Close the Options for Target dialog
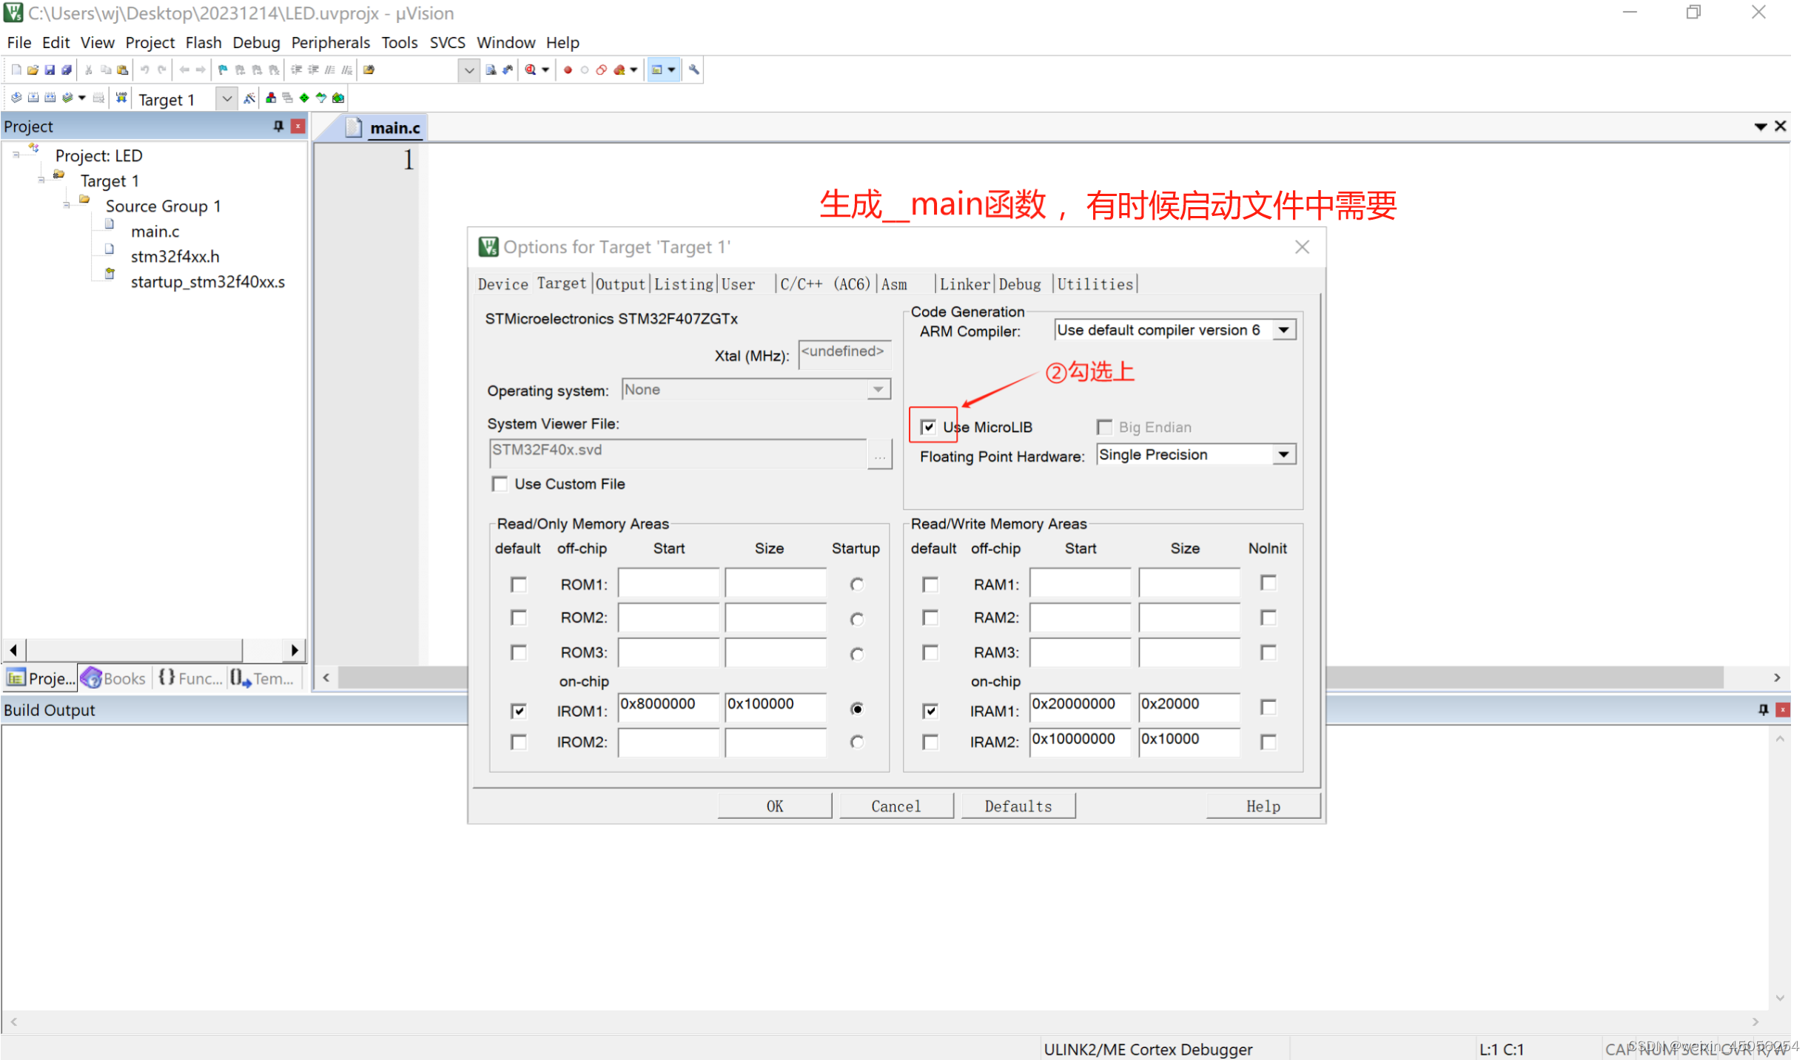The image size is (1811, 1060). (1302, 247)
